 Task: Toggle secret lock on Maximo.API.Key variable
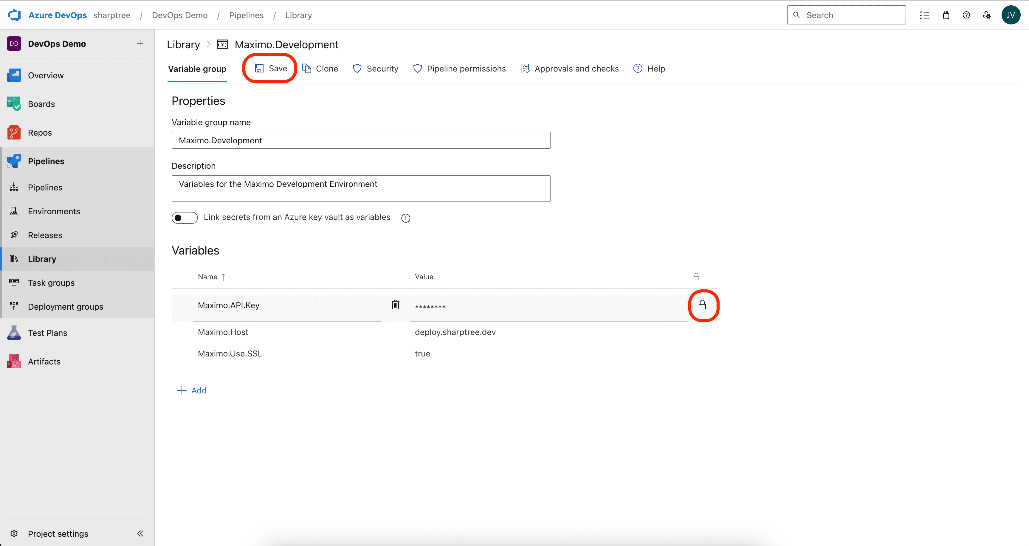point(702,305)
